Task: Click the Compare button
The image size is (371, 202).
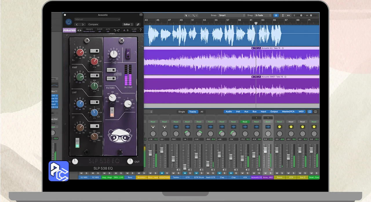Action: [93, 25]
